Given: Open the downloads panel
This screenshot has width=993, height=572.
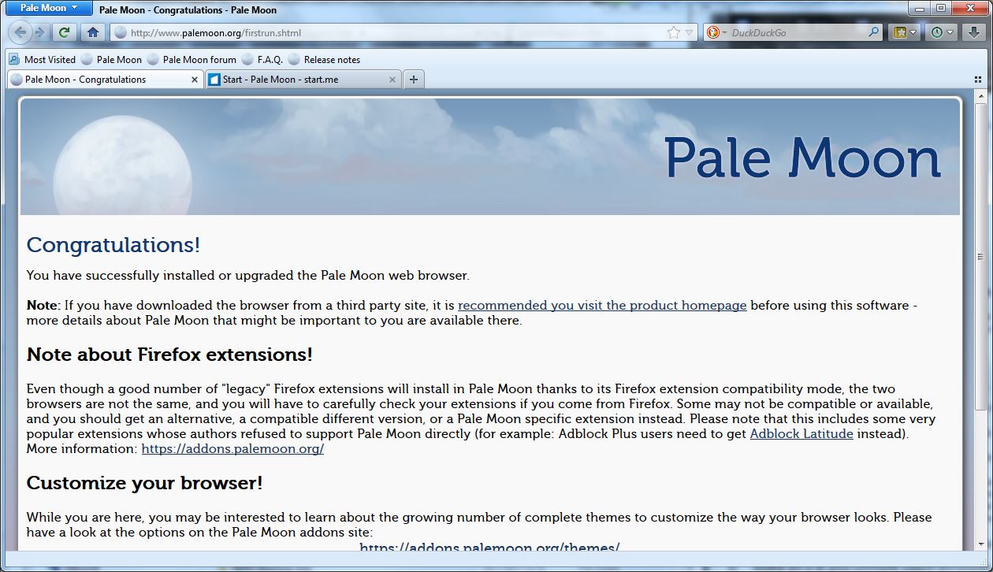Looking at the screenshot, I should click(974, 33).
